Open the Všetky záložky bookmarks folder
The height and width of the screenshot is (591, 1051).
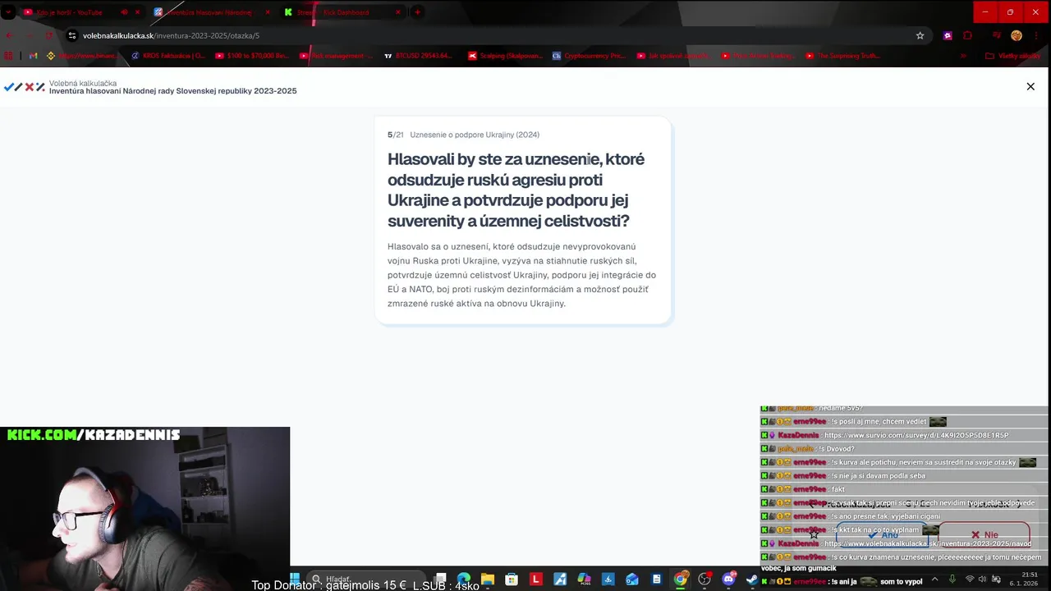click(1013, 56)
